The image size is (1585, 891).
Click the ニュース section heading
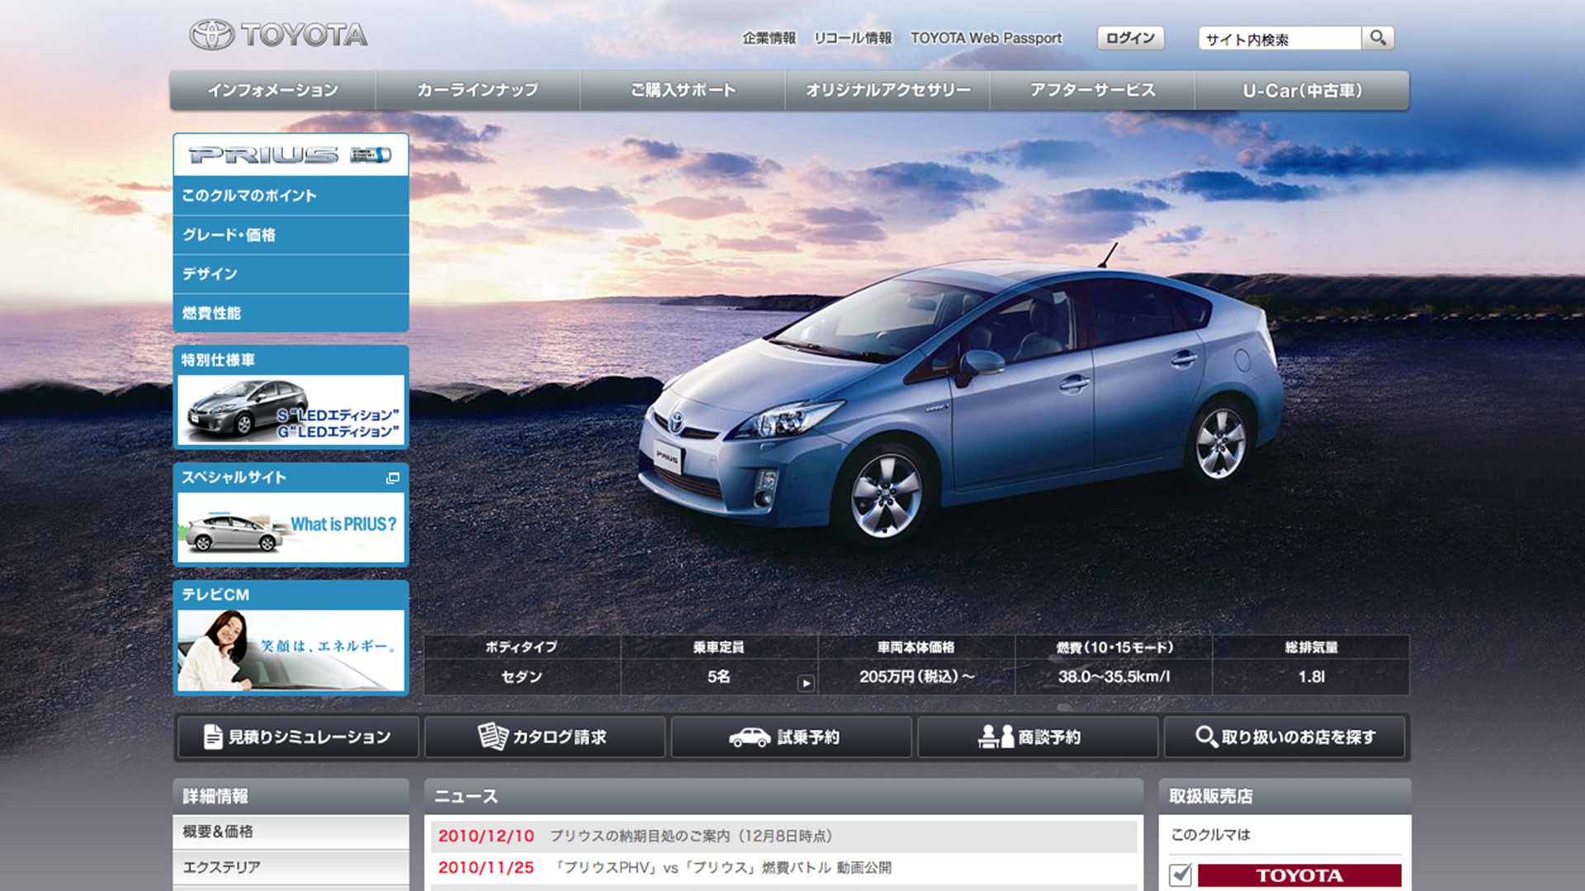(x=466, y=796)
